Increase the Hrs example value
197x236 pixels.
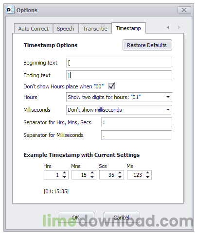64,172
